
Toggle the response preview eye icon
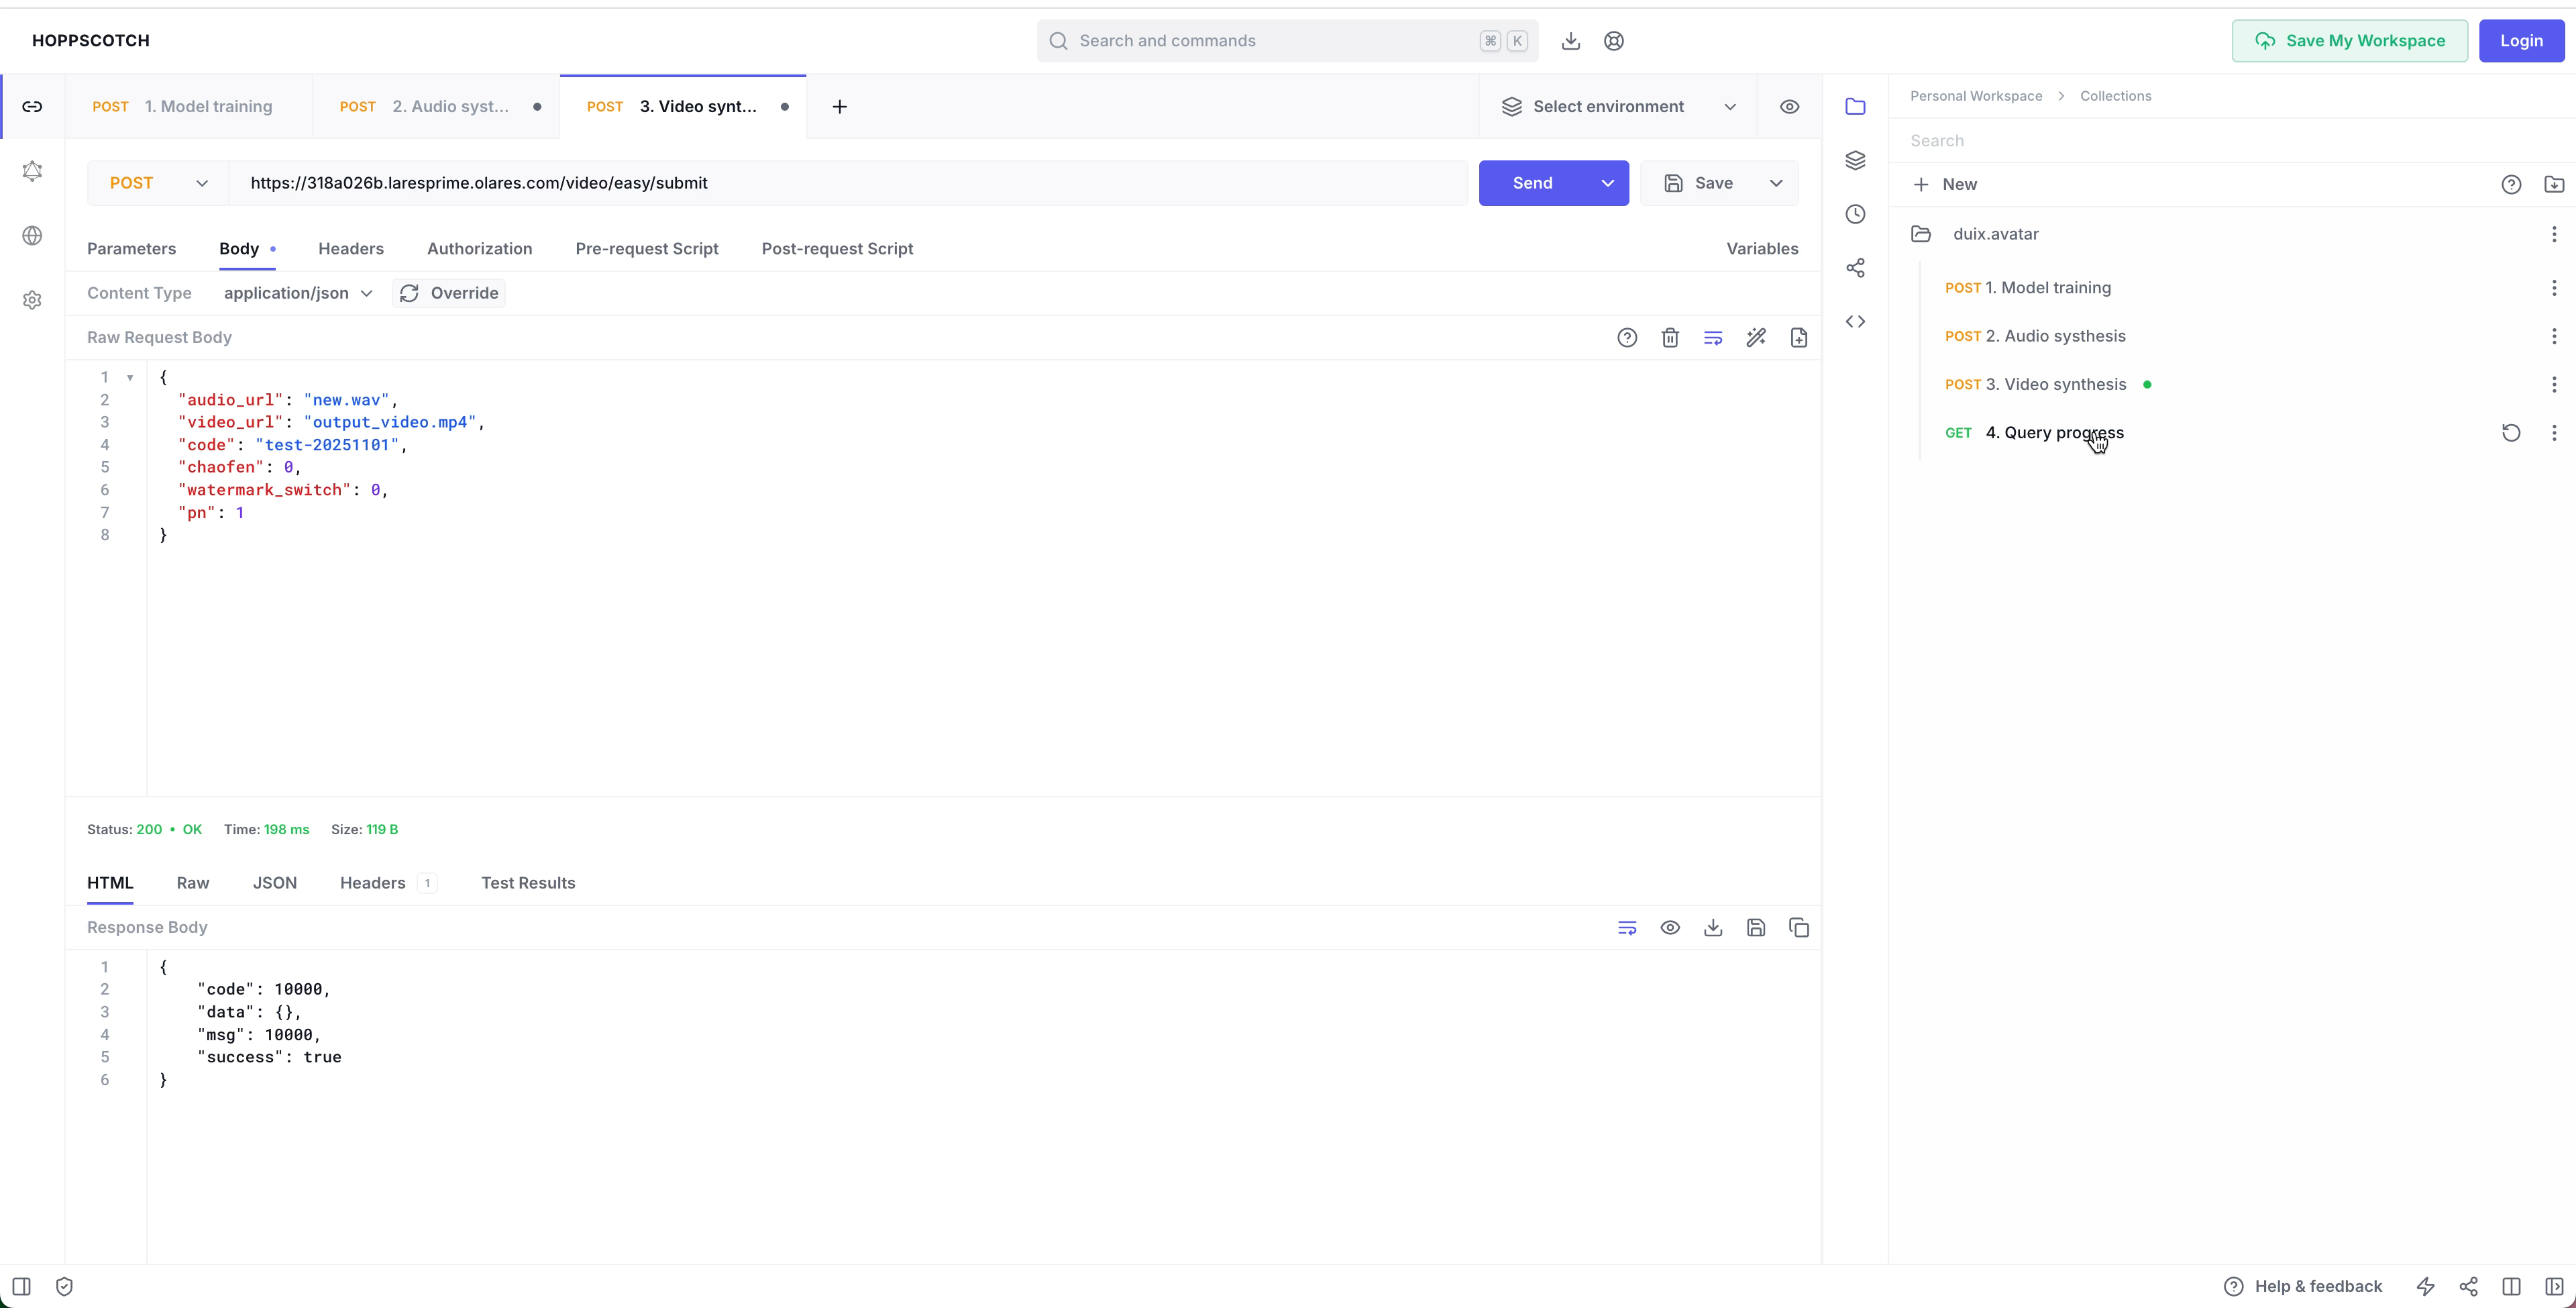pyautogui.click(x=1670, y=927)
